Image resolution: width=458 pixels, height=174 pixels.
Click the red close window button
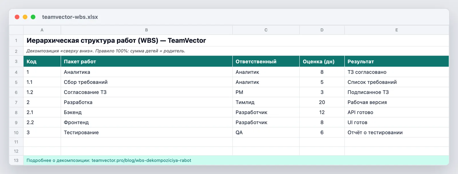17,17
